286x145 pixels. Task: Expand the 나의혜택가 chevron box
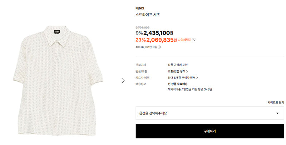pos(194,40)
